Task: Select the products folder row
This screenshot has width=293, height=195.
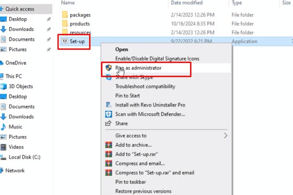Action: (x=80, y=24)
